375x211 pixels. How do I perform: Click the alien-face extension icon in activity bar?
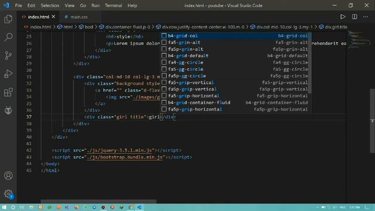(x=8, y=110)
